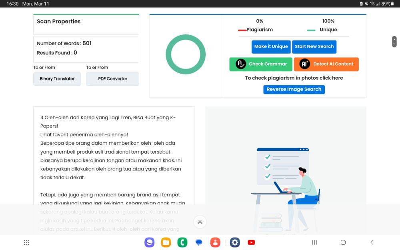Open the green Phone app
400x250 pixels.
[x=182, y=242]
